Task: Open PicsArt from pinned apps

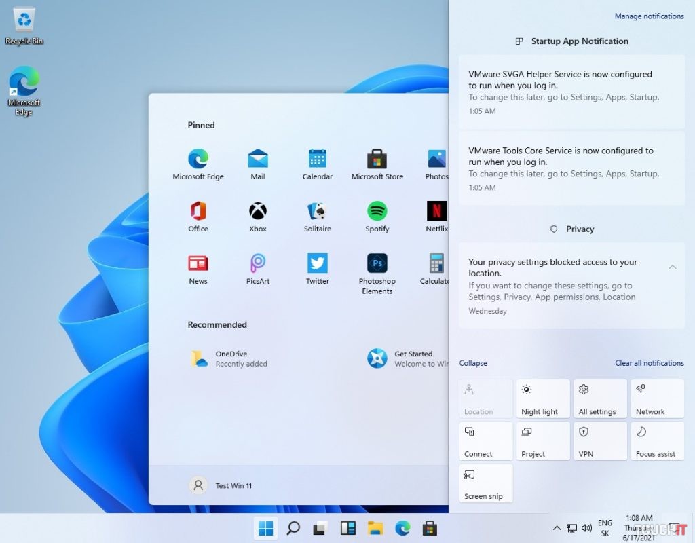Action: point(257,265)
